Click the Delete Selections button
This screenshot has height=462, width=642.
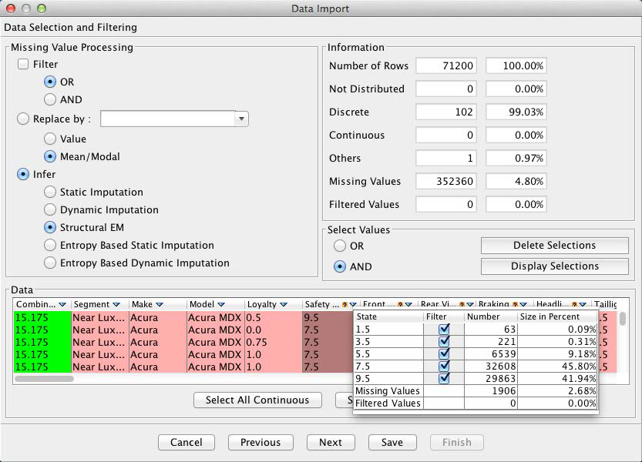[x=554, y=246]
